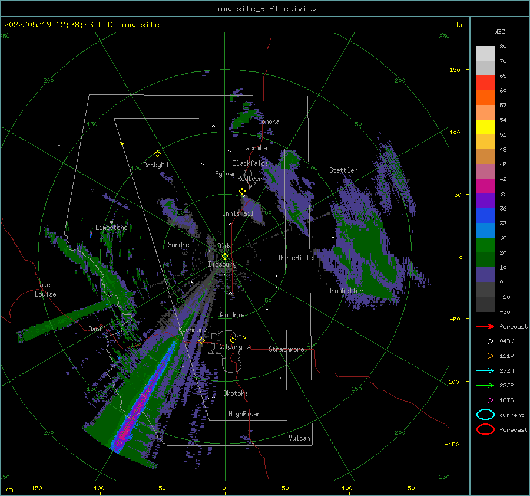
Task: Click the Ponoka city label
Action: click(269, 121)
